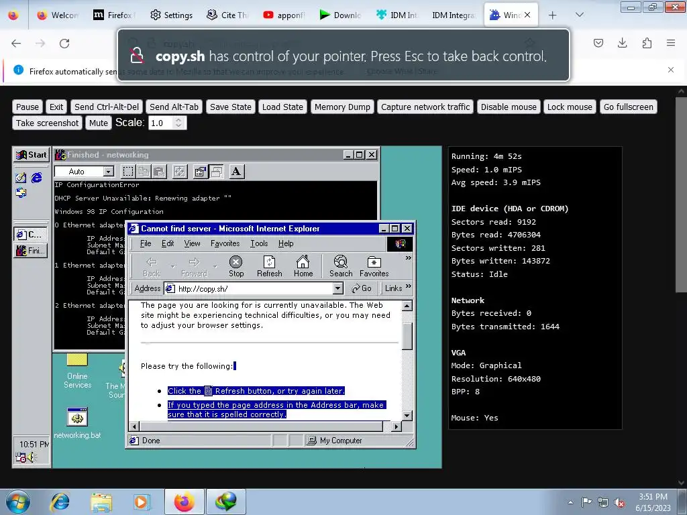Open the Favorites pane in IE toolbar
Viewport: 687px width, 515px height.
click(374, 266)
